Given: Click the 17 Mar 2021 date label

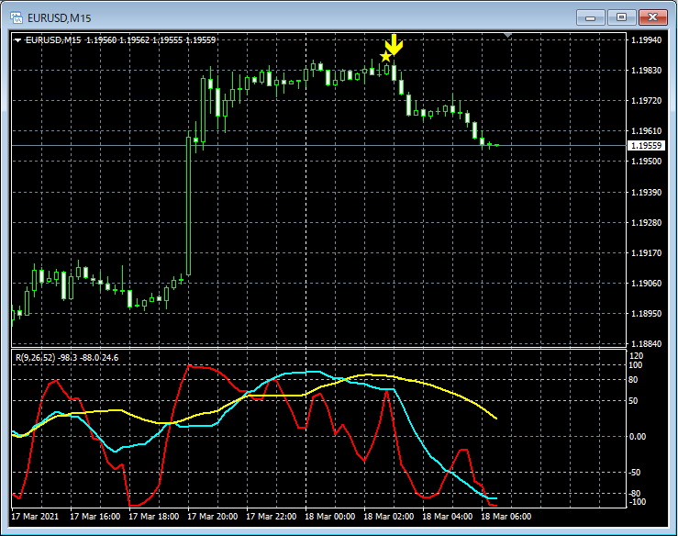Looking at the screenshot, I should pos(35,517).
